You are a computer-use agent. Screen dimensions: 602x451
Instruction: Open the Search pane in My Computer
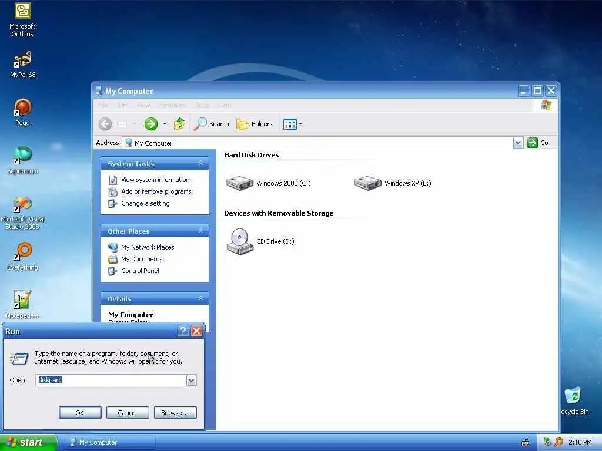(x=211, y=124)
